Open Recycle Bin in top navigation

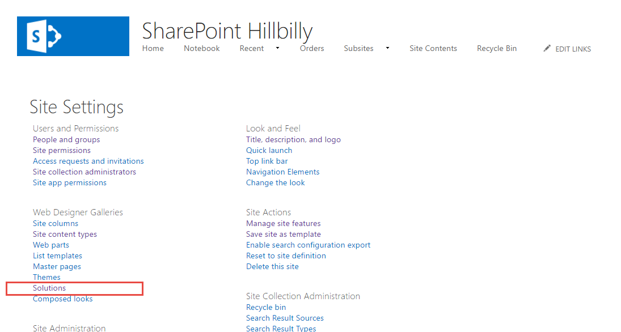[x=497, y=48]
